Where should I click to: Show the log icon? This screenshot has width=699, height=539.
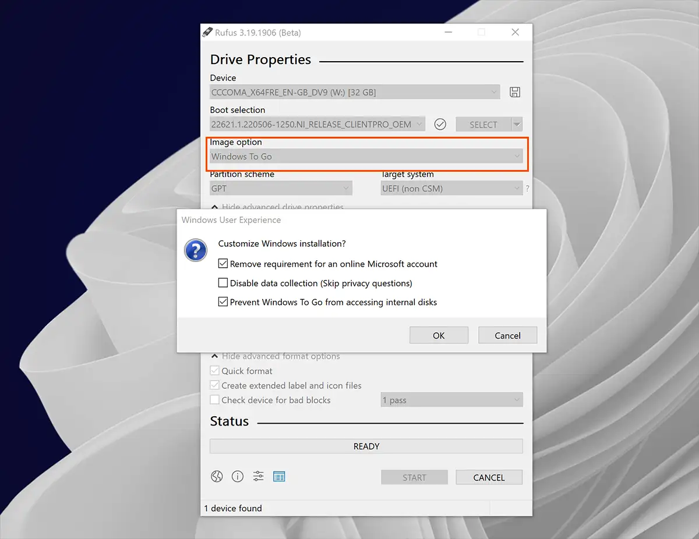pyautogui.click(x=279, y=477)
